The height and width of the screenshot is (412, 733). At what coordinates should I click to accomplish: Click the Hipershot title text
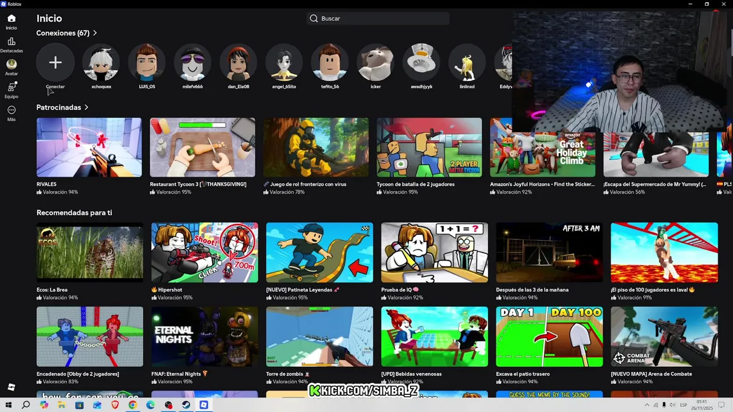[x=167, y=290]
